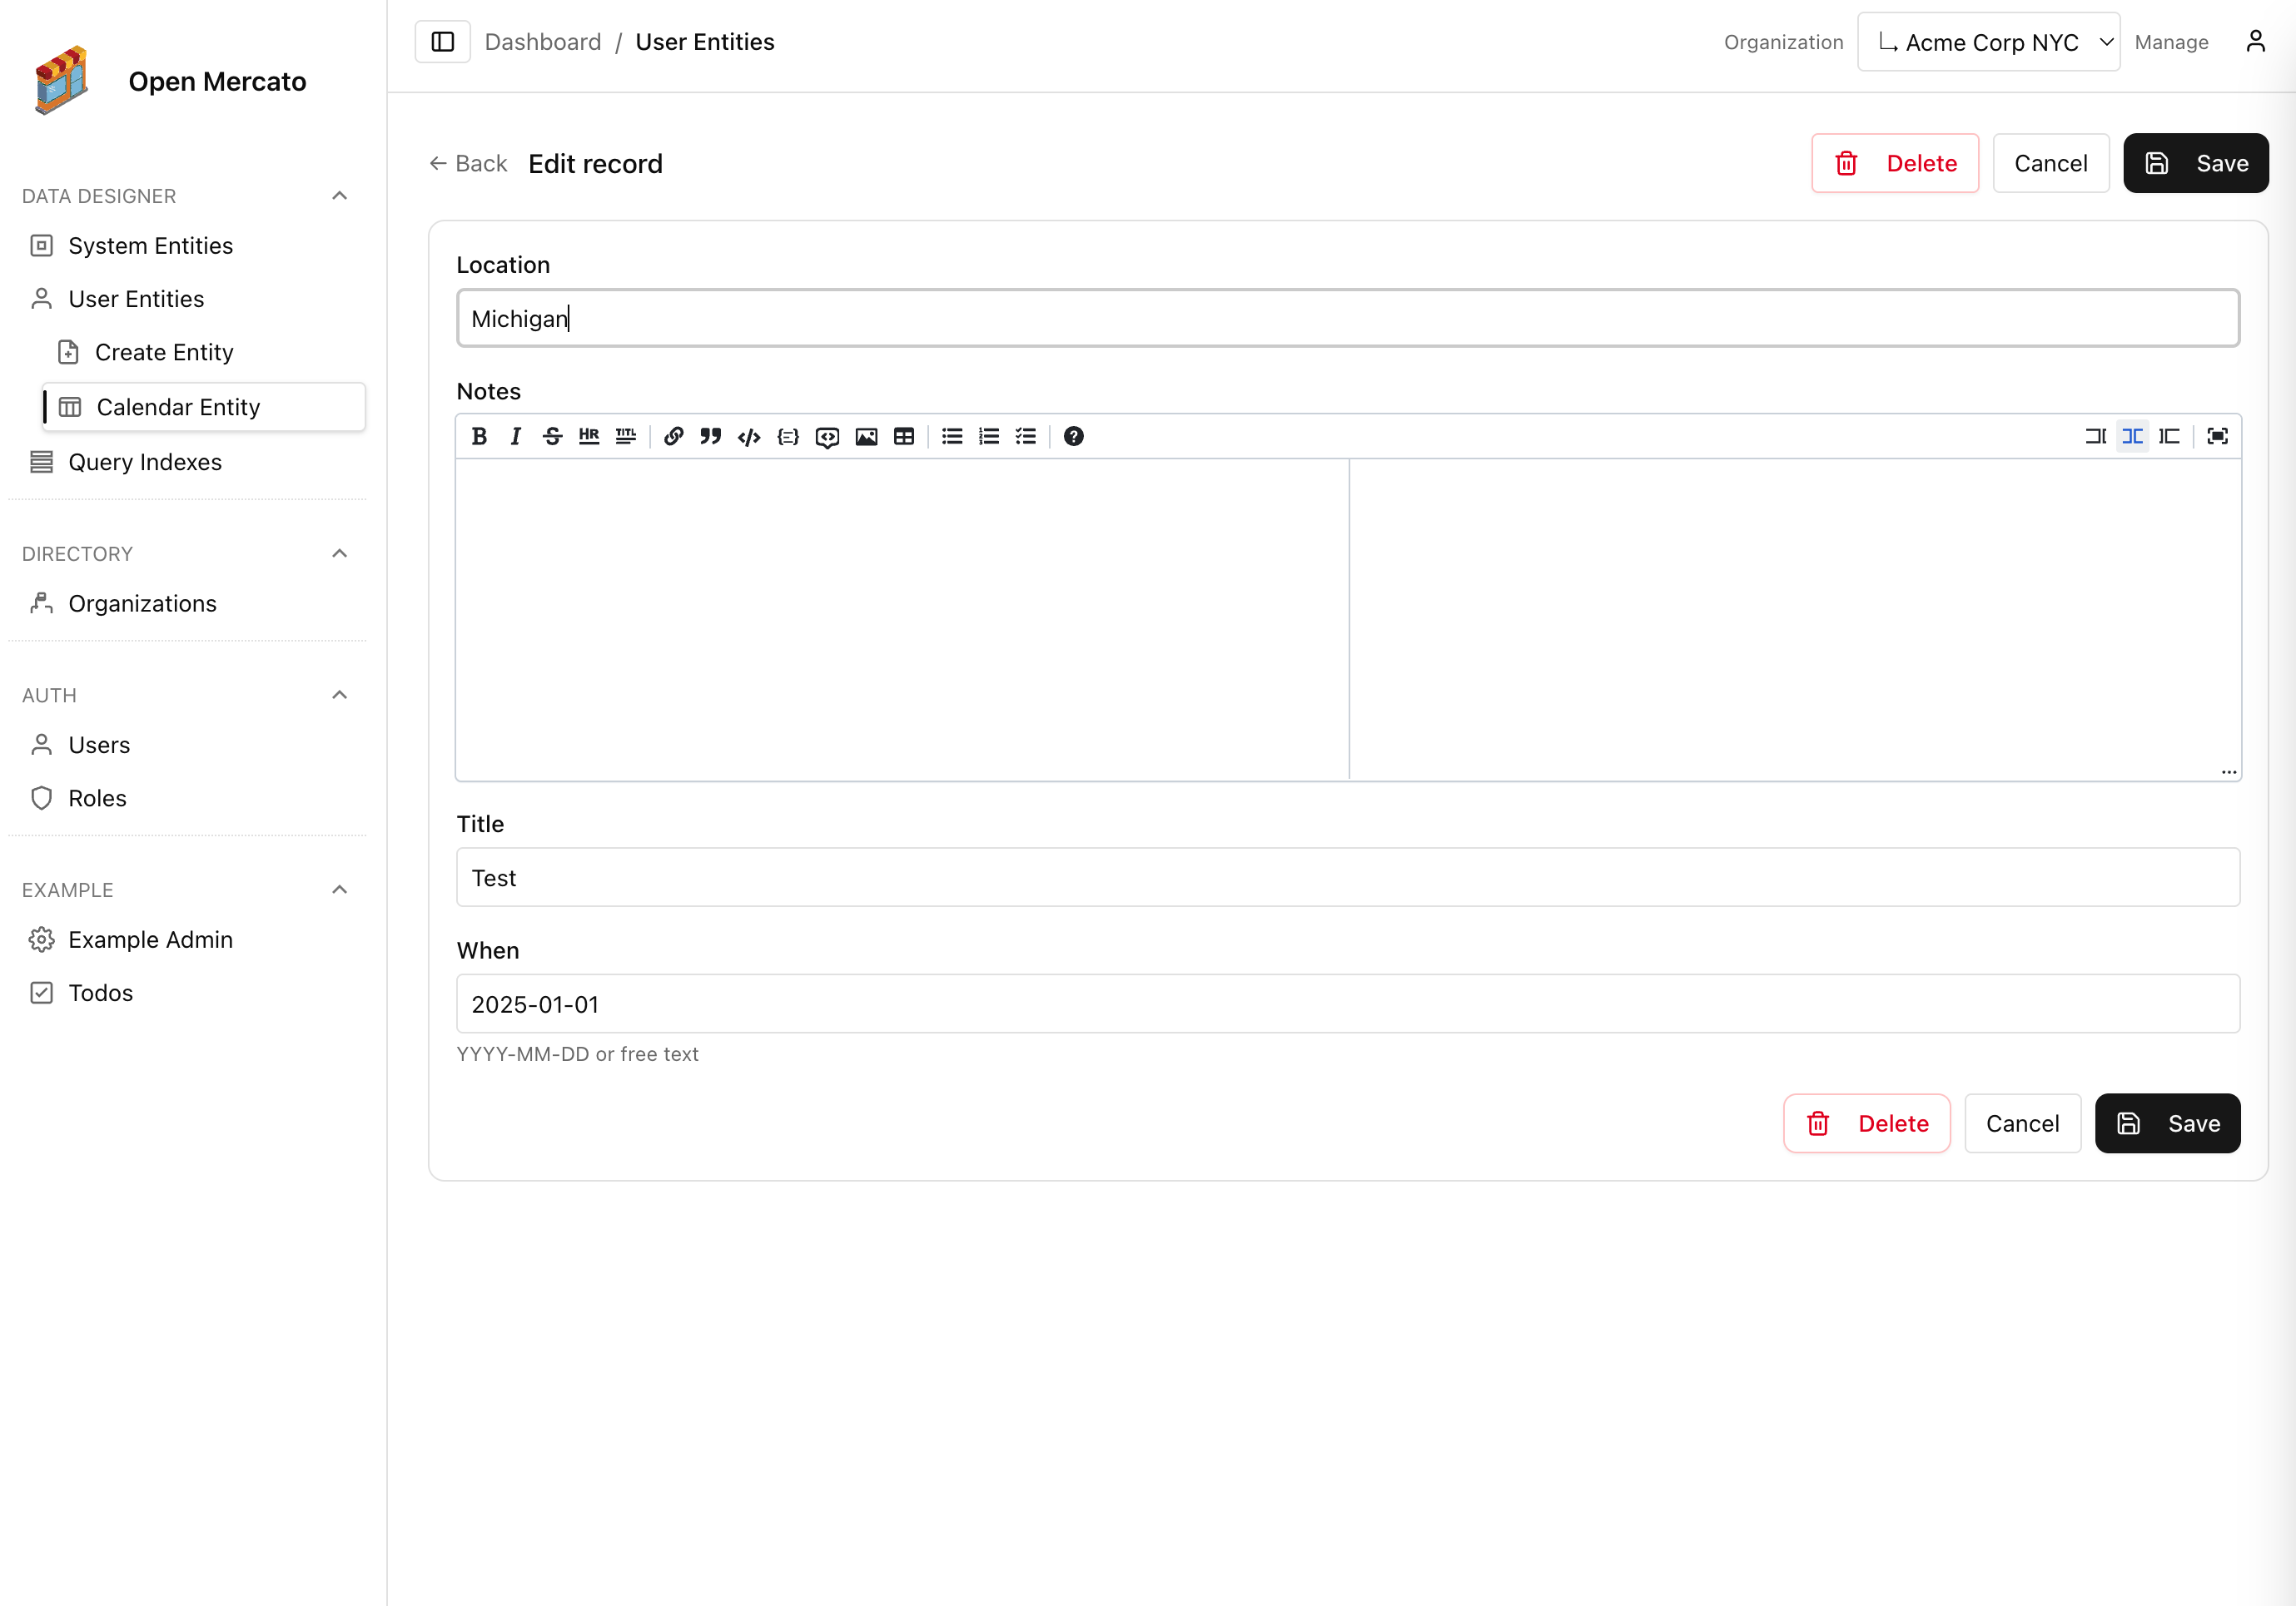2296x1606 pixels.
Task: Go to Organizations in the sidebar
Action: click(x=142, y=603)
